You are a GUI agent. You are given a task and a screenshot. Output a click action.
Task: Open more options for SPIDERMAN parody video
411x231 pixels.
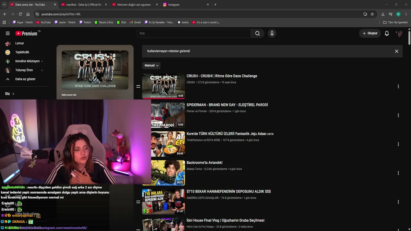click(x=398, y=116)
